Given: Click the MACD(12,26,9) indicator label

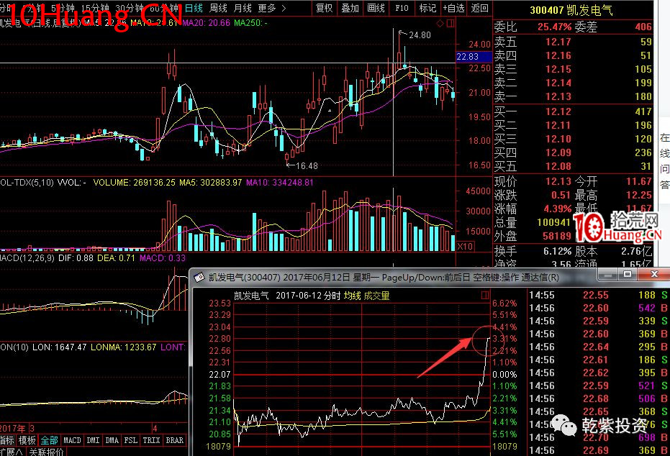Looking at the screenshot, I should click(x=27, y=258).
